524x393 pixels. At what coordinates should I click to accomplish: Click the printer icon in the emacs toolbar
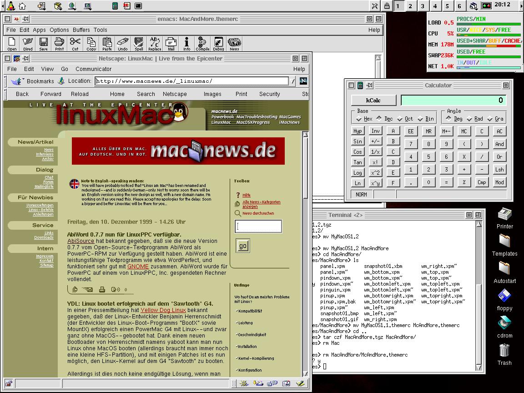point(60,44)
